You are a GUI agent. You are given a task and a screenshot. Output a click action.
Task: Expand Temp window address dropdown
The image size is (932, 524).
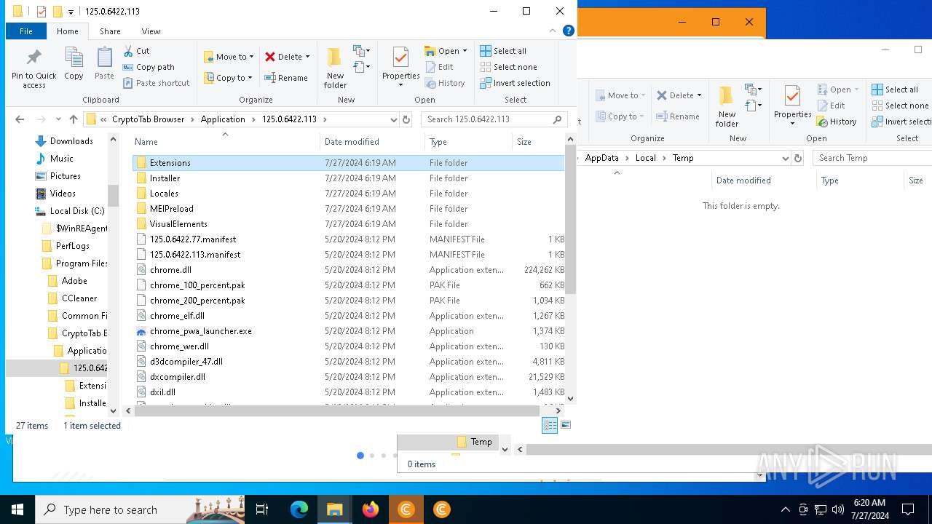[785, 158]
